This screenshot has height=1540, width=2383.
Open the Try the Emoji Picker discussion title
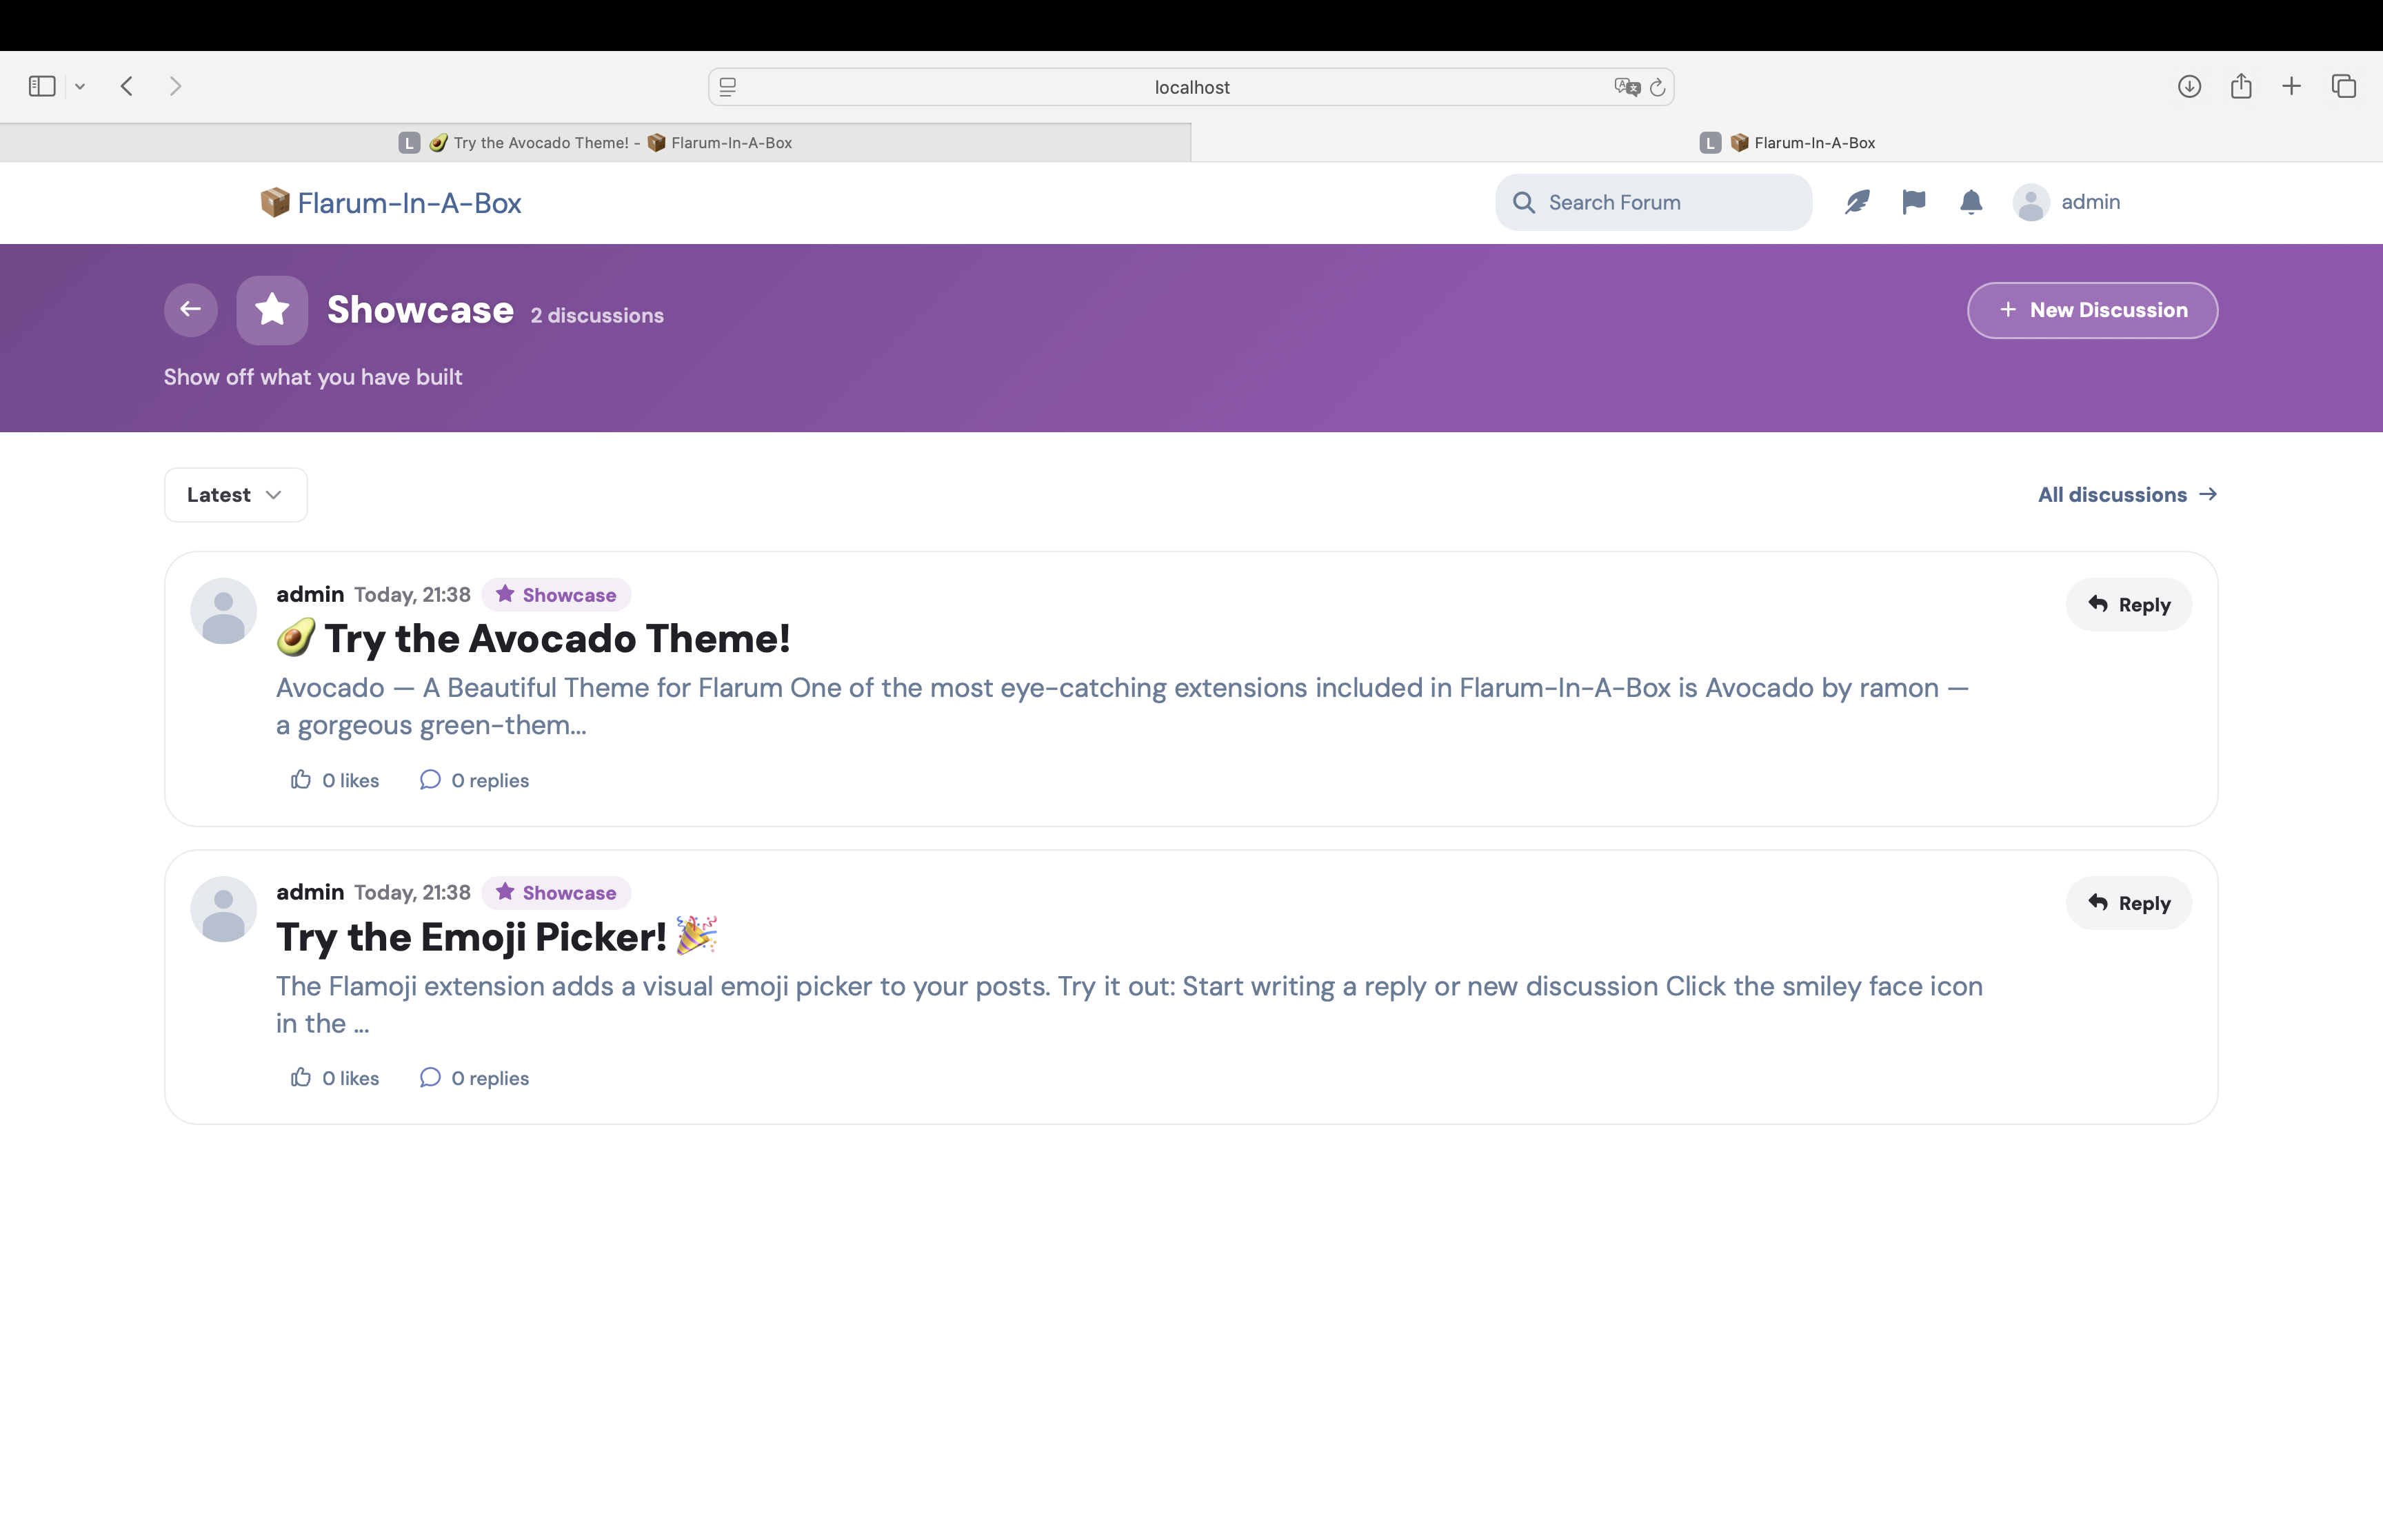[497, 937]
